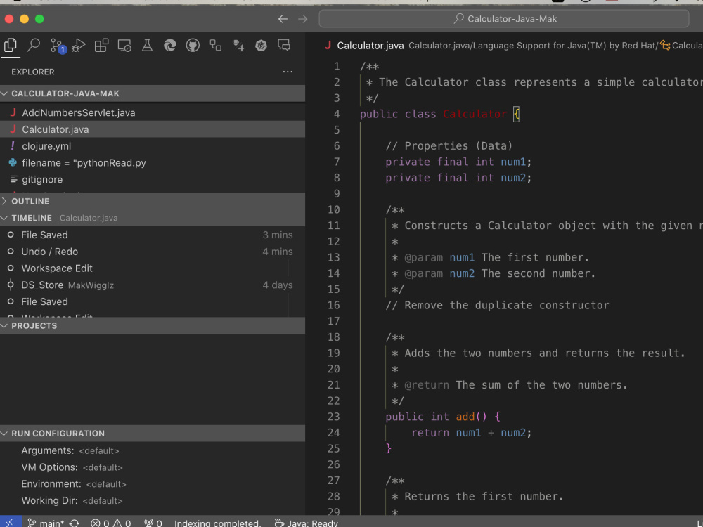The height and width of the screenshot is (527, 703).
Task: Open the GitHub icon in activity bar
Action: (x=193, y=45)
